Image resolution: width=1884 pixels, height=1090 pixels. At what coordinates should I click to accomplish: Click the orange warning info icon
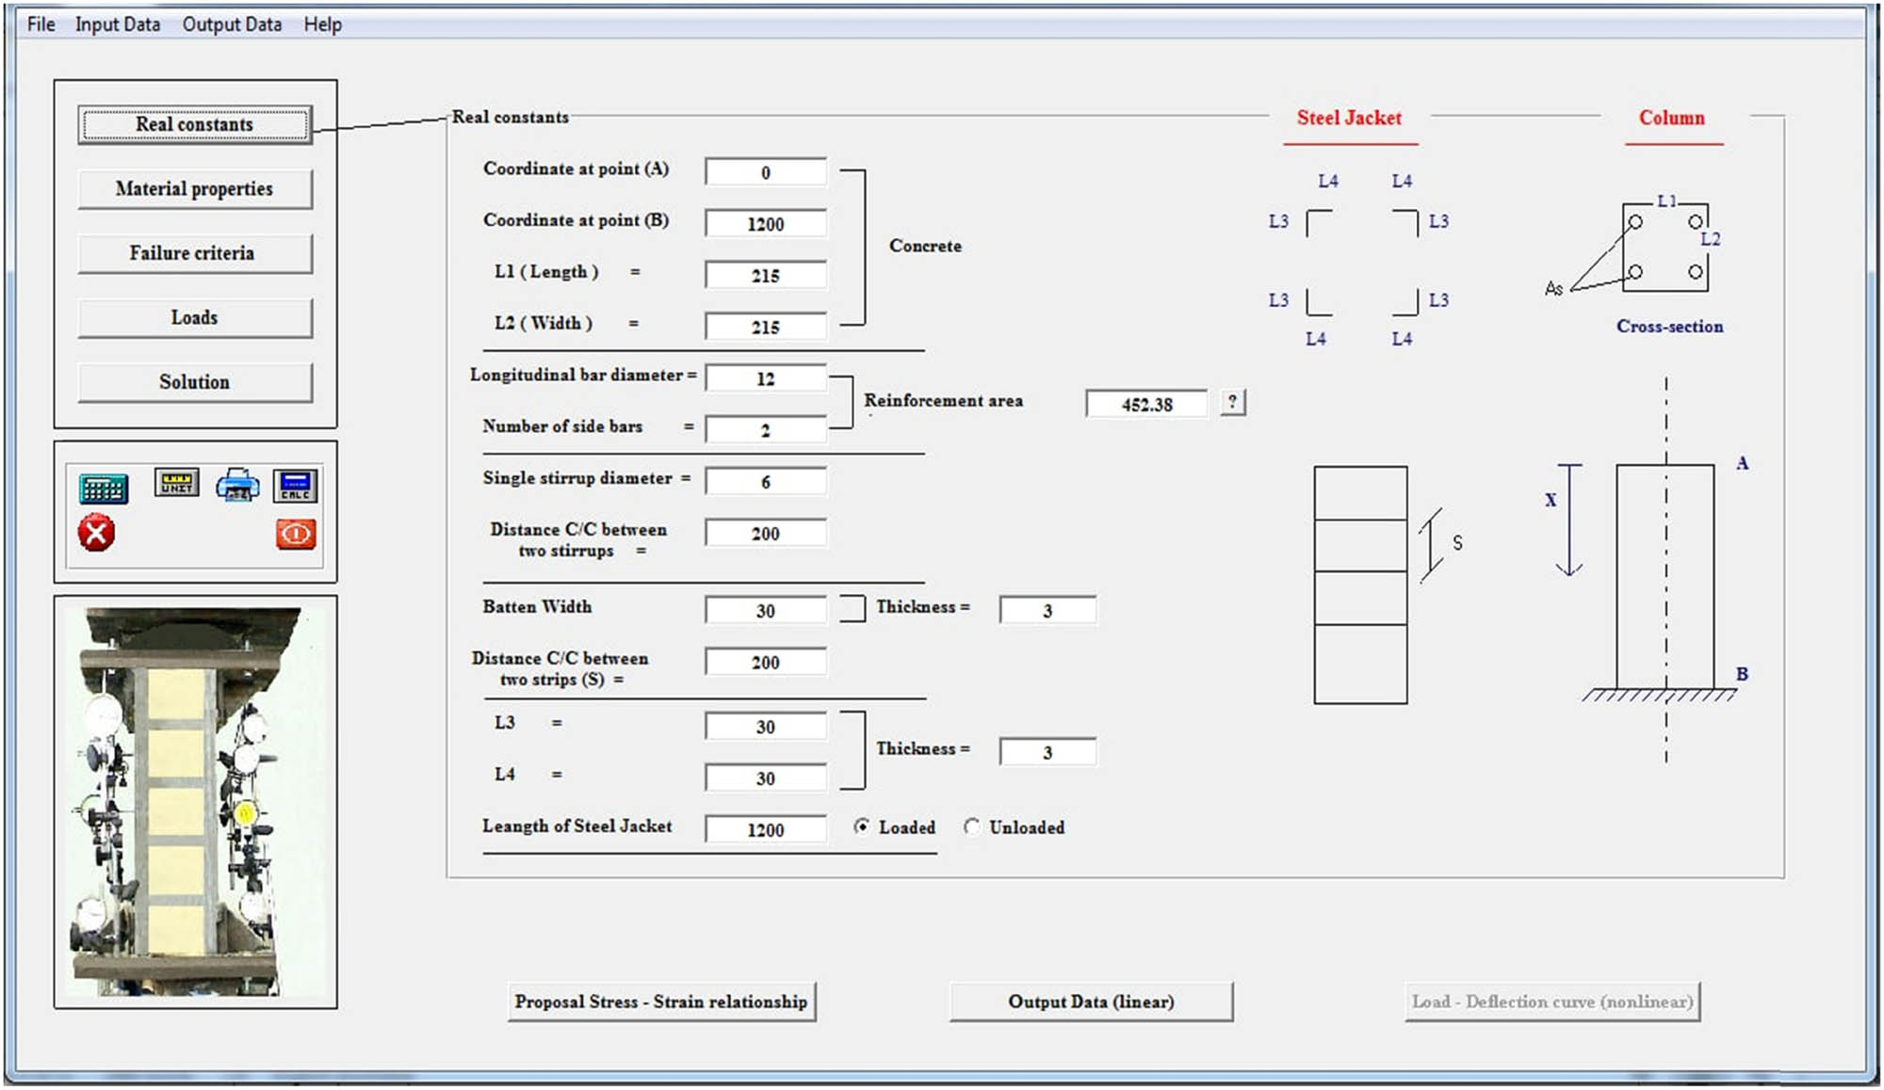pyautogui.click(x=296, y=535)
